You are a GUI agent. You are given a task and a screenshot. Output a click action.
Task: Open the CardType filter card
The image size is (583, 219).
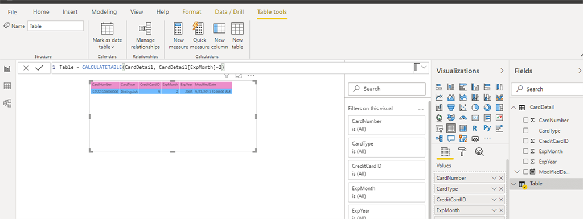click(387, 147)
